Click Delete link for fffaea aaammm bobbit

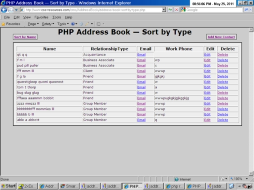pyautogui.click(x=223, y=98)
